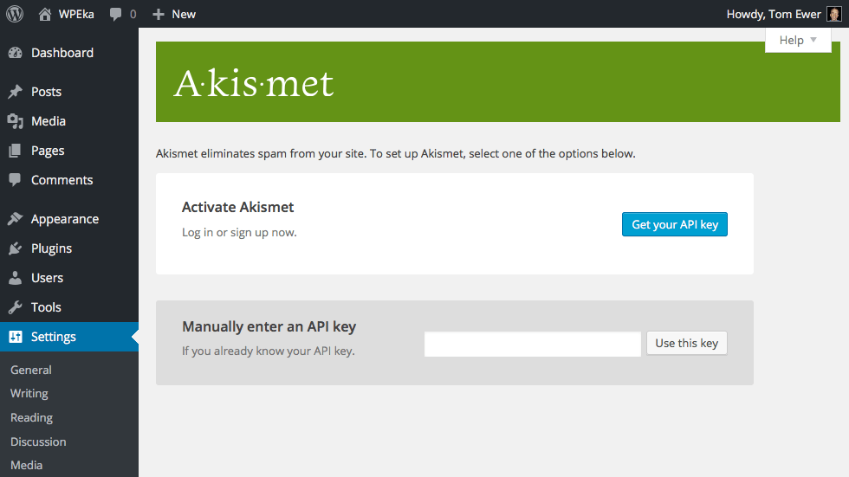Click Tom Ewer's avatar thumbnail
The image size is (849, 477).
pos(833,14)
